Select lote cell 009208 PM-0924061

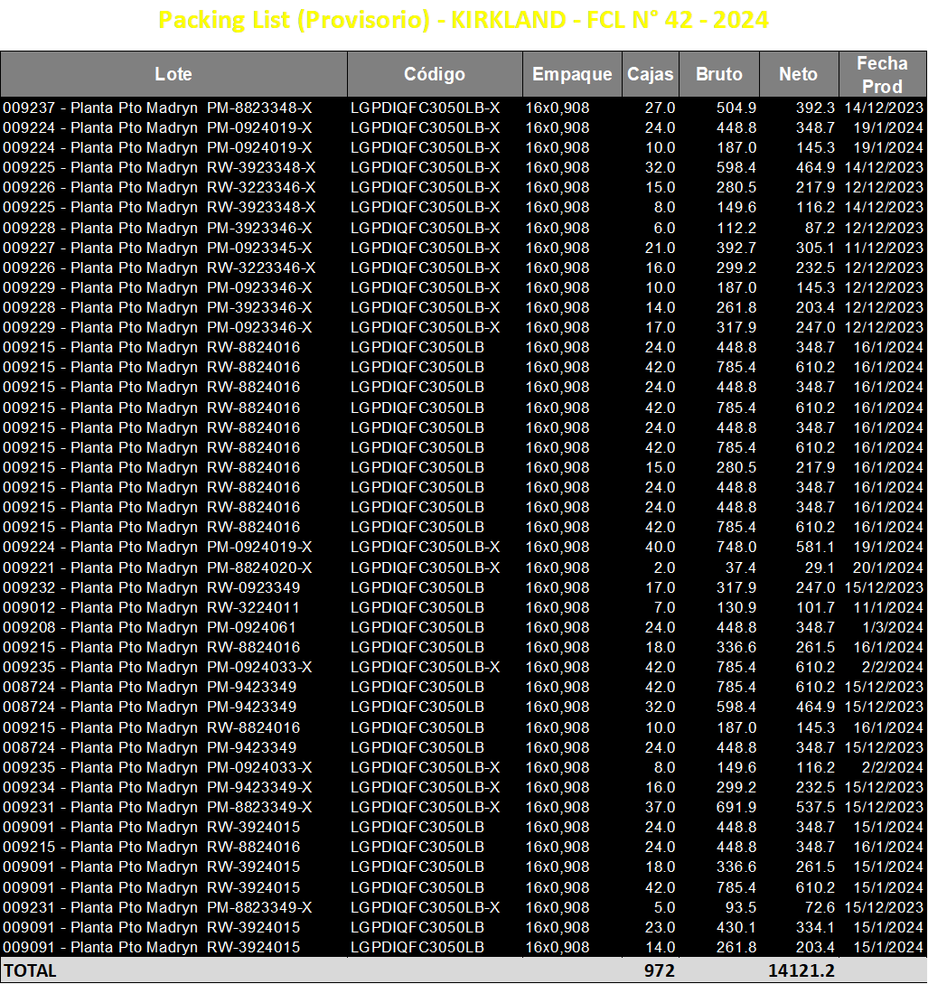click(149, 628)
